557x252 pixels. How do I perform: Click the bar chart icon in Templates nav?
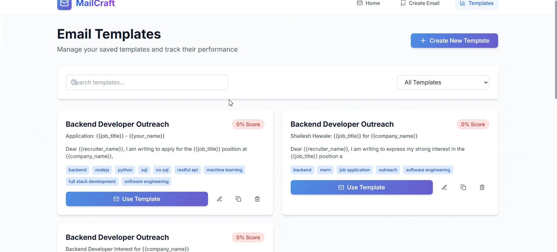tap(463, 3)
